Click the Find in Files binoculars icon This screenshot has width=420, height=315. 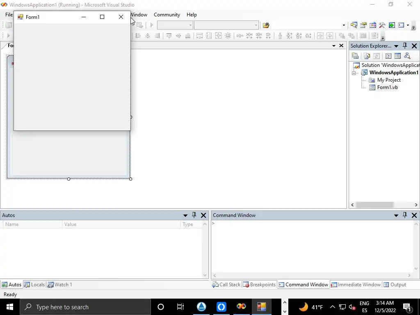click(266, 25)
